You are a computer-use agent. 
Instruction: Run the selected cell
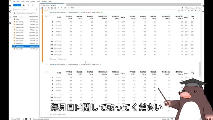59,8
